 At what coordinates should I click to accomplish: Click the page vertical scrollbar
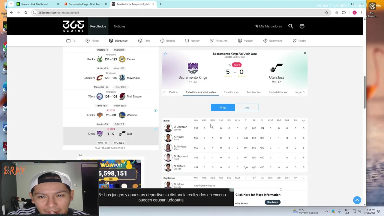click(x=364, y=92)
